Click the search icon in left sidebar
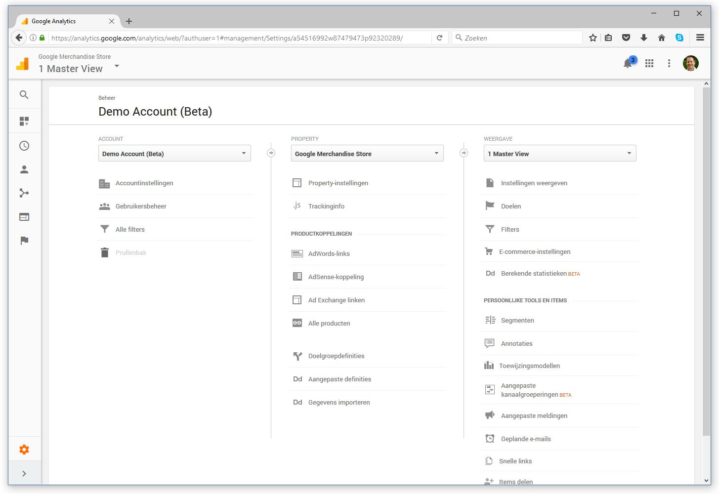Screen dimensions: 719x494 coord(24,94)
